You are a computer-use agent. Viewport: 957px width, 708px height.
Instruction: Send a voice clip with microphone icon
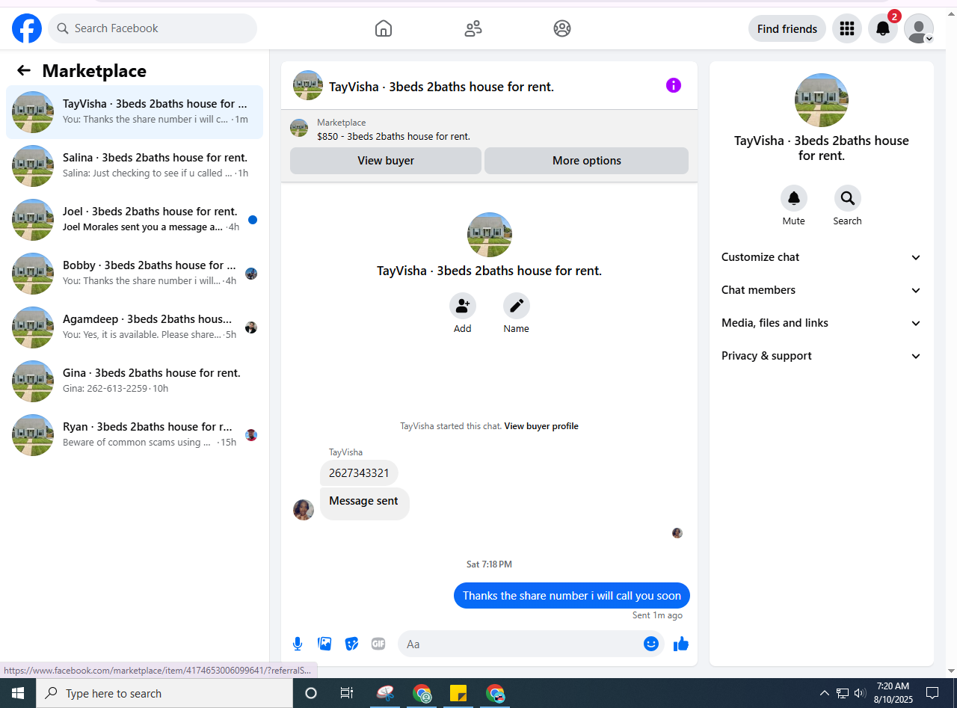[x=298, y=644]
